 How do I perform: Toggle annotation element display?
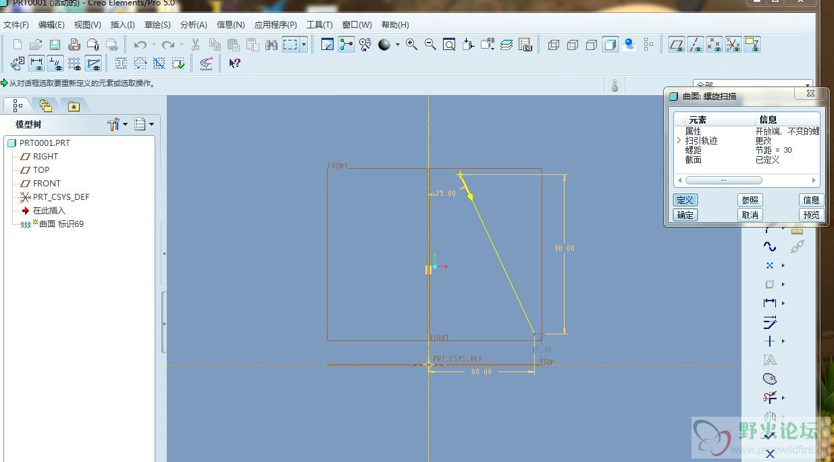point(752,45)
